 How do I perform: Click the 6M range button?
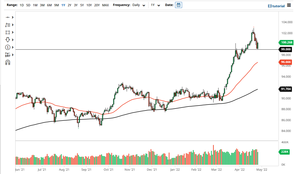click(49, 5)
